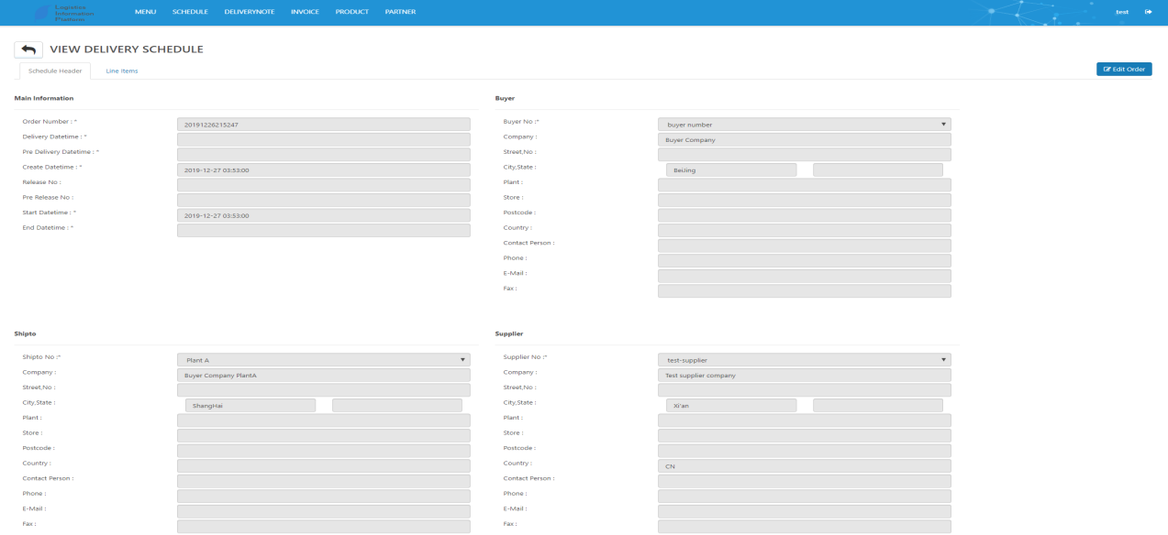Click the Supplier Country field showing CN

[x=804, y=466]
